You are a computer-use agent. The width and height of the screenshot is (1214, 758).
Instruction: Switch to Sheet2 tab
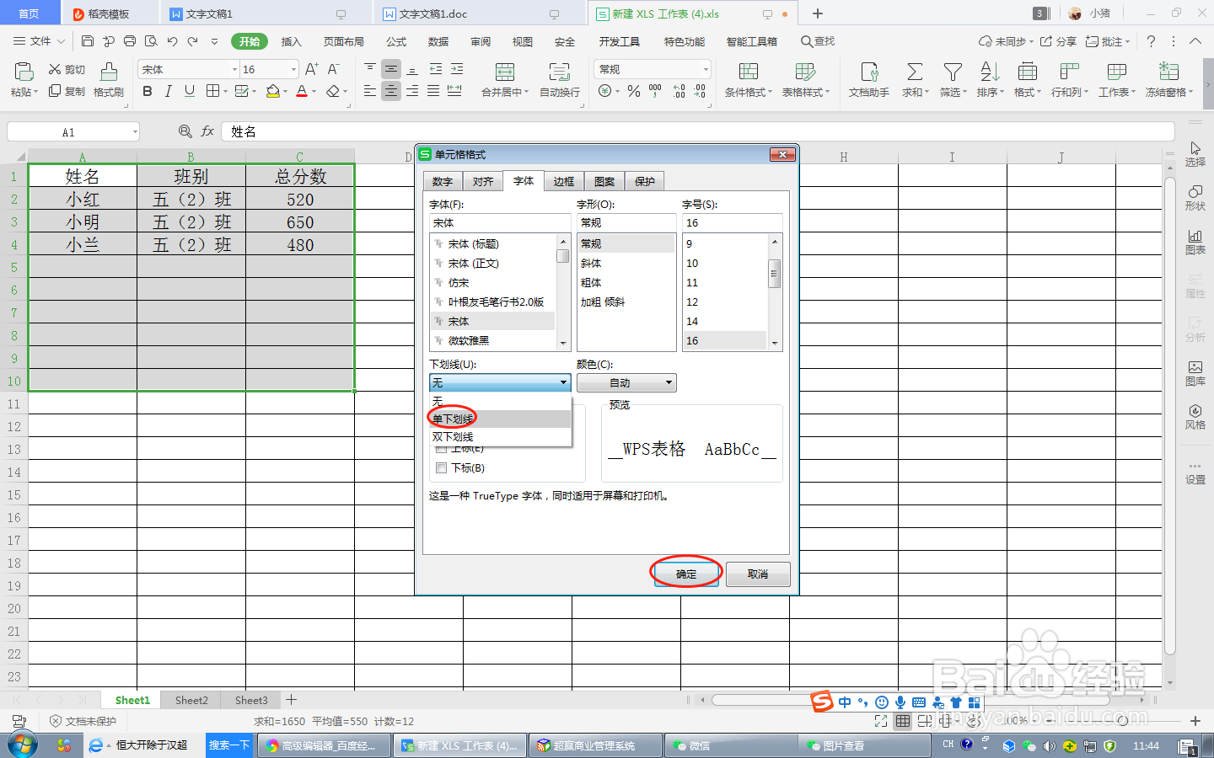coord(191,700)
